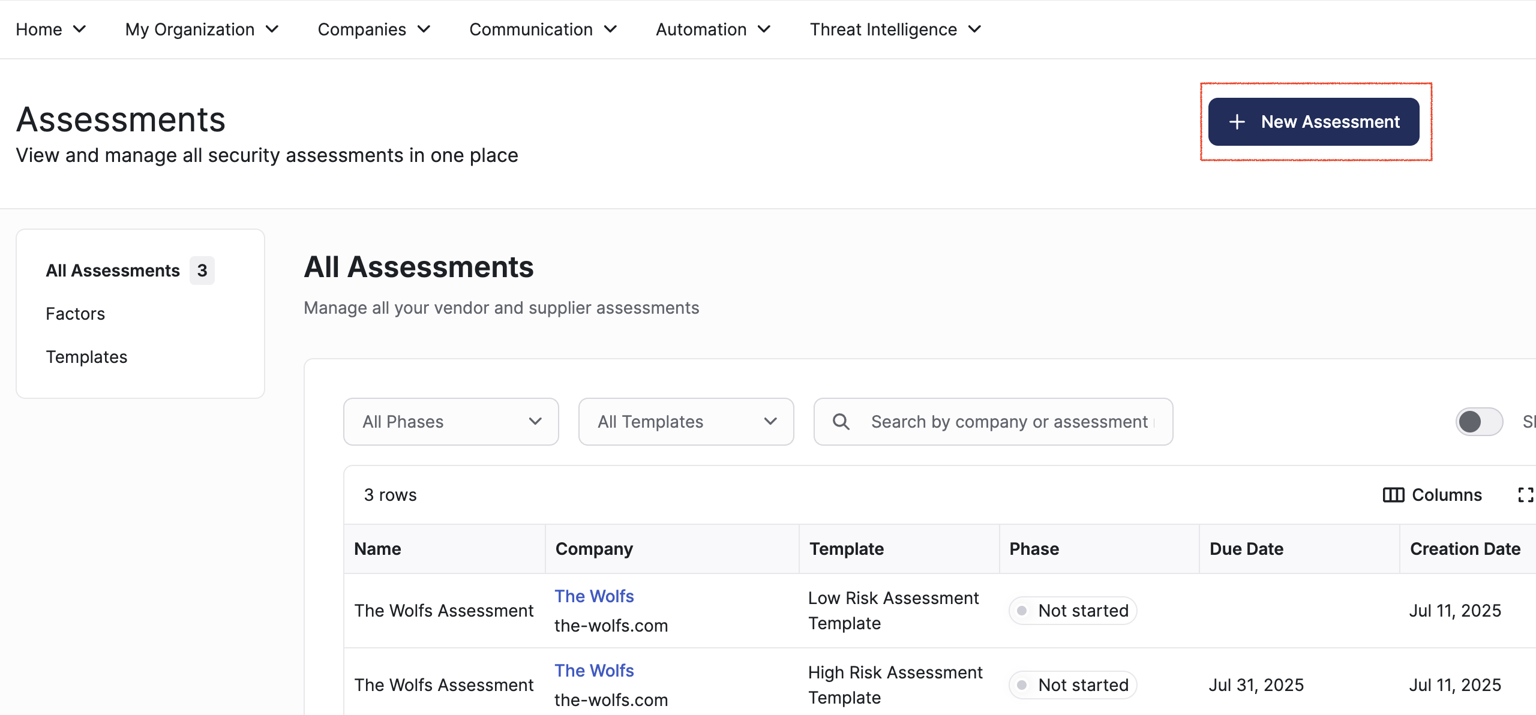Click the Automation chevron arrow
Screen dimensions: 1536x715
tap(764, 29)
